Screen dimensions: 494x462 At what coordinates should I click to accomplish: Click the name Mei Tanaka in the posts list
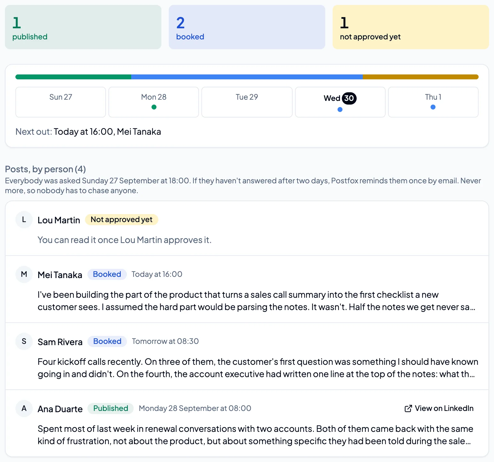pyautogui.click(x=60, y=275)
